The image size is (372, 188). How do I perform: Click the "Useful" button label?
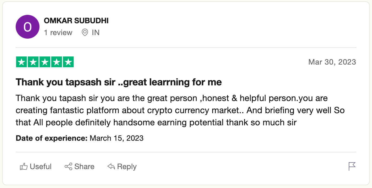click(41, 167)
